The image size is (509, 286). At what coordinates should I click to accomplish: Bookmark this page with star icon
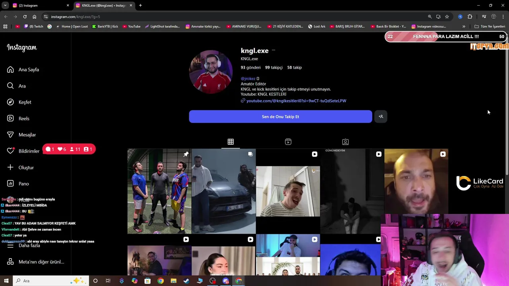click(x=447, y=17)
